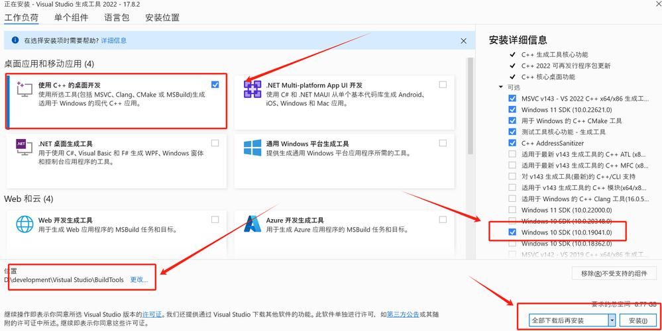Uncheck 测试工具核心功能 - 生成工具

[x=512, y=132]
